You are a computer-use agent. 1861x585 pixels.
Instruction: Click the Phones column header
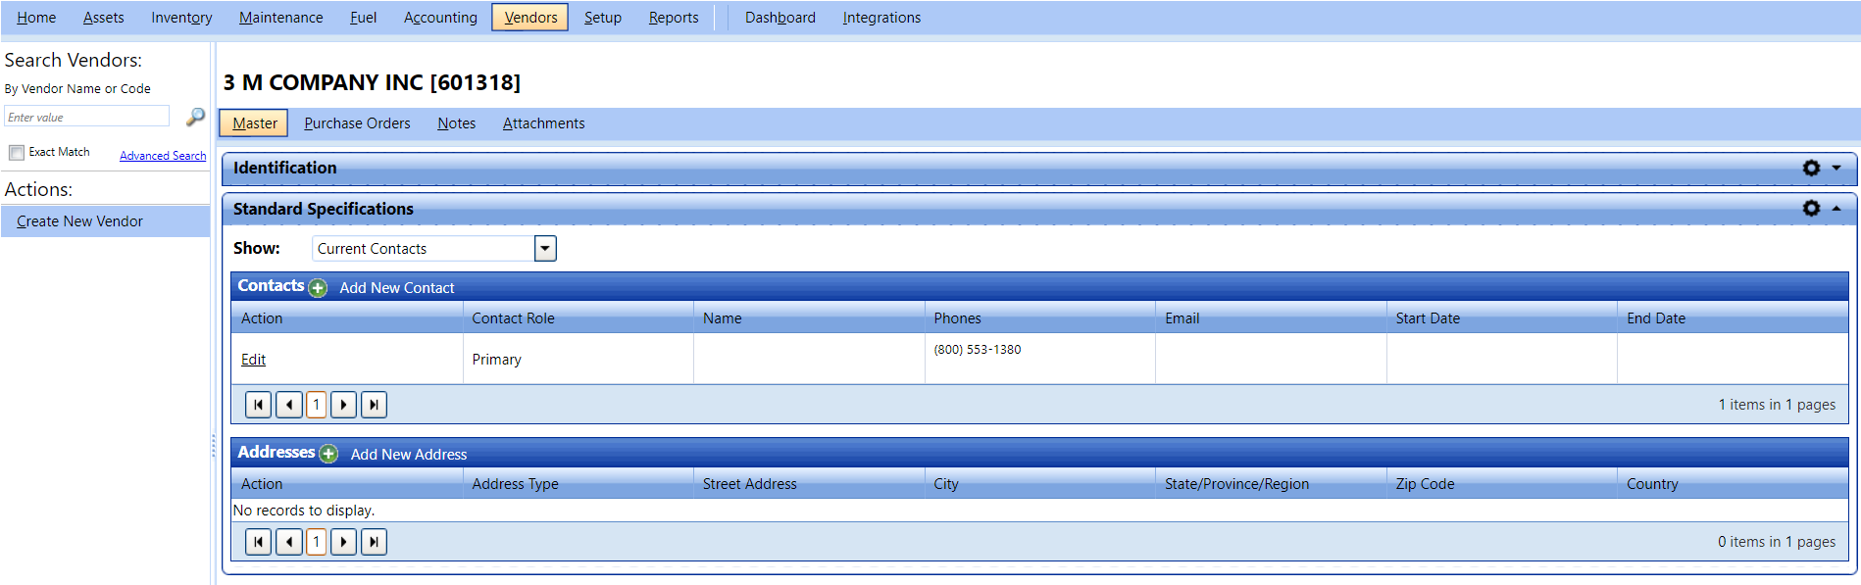(1039, 318)
